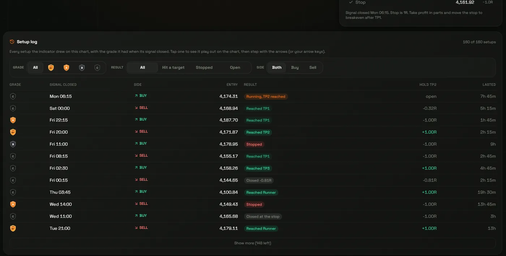Filter the log to Sell side only
The width and height of the screenshot is (506, 256).
click(x=313, y=68)
